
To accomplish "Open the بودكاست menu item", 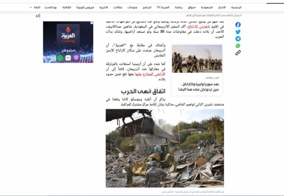I will [x=50, y=7].
